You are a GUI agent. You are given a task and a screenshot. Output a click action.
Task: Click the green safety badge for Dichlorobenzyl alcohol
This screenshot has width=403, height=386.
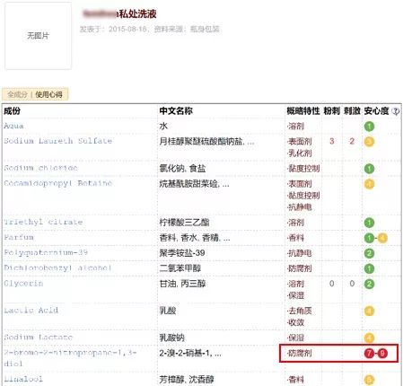click(369, 268)
